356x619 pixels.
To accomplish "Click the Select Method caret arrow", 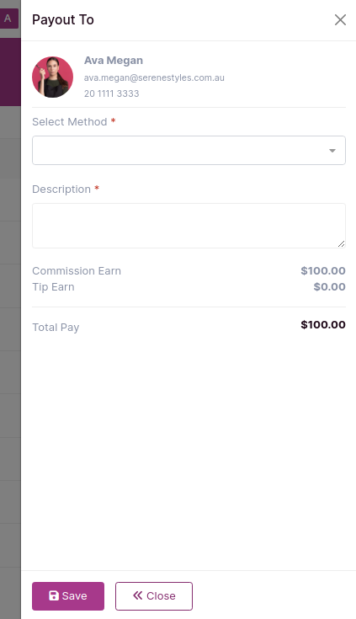I will pos(332,151).
